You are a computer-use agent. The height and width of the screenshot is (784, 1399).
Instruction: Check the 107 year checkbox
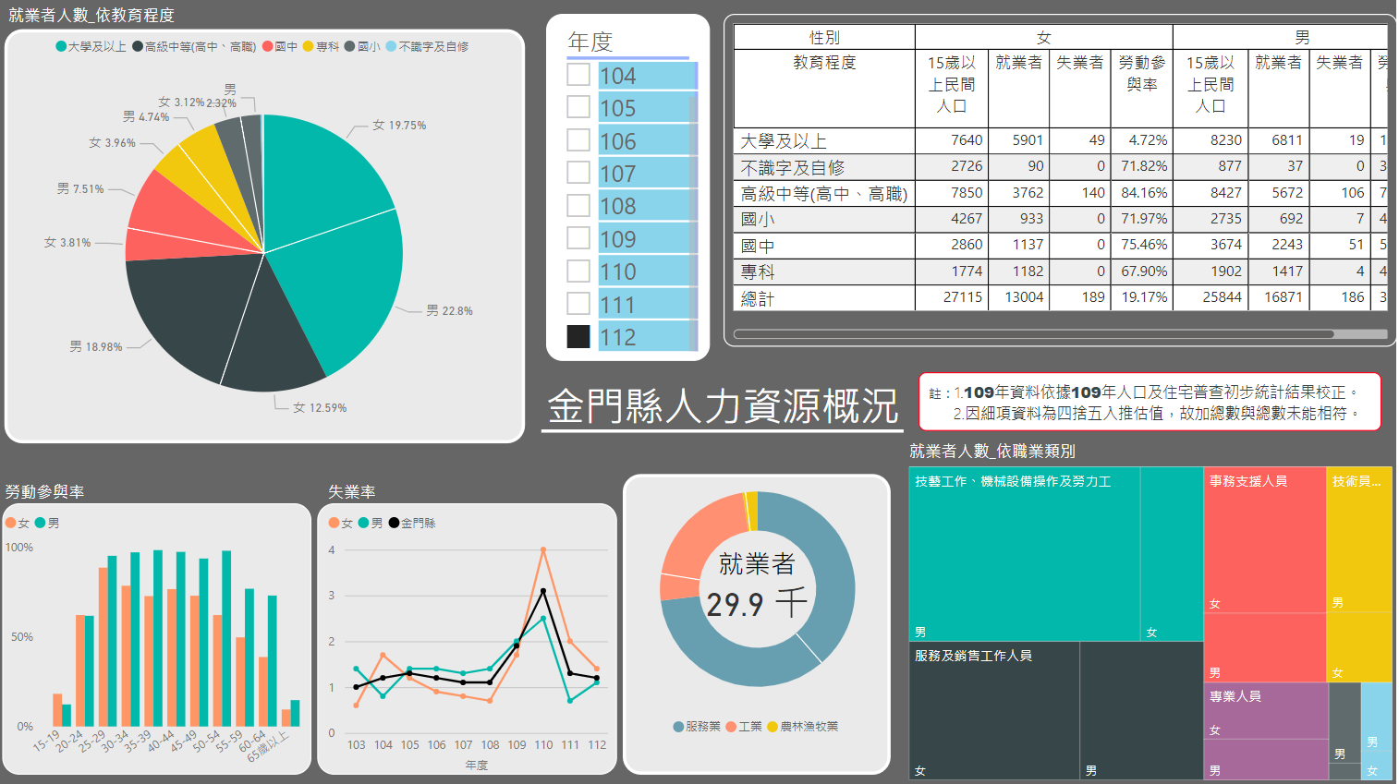click(x=578, y=172)
